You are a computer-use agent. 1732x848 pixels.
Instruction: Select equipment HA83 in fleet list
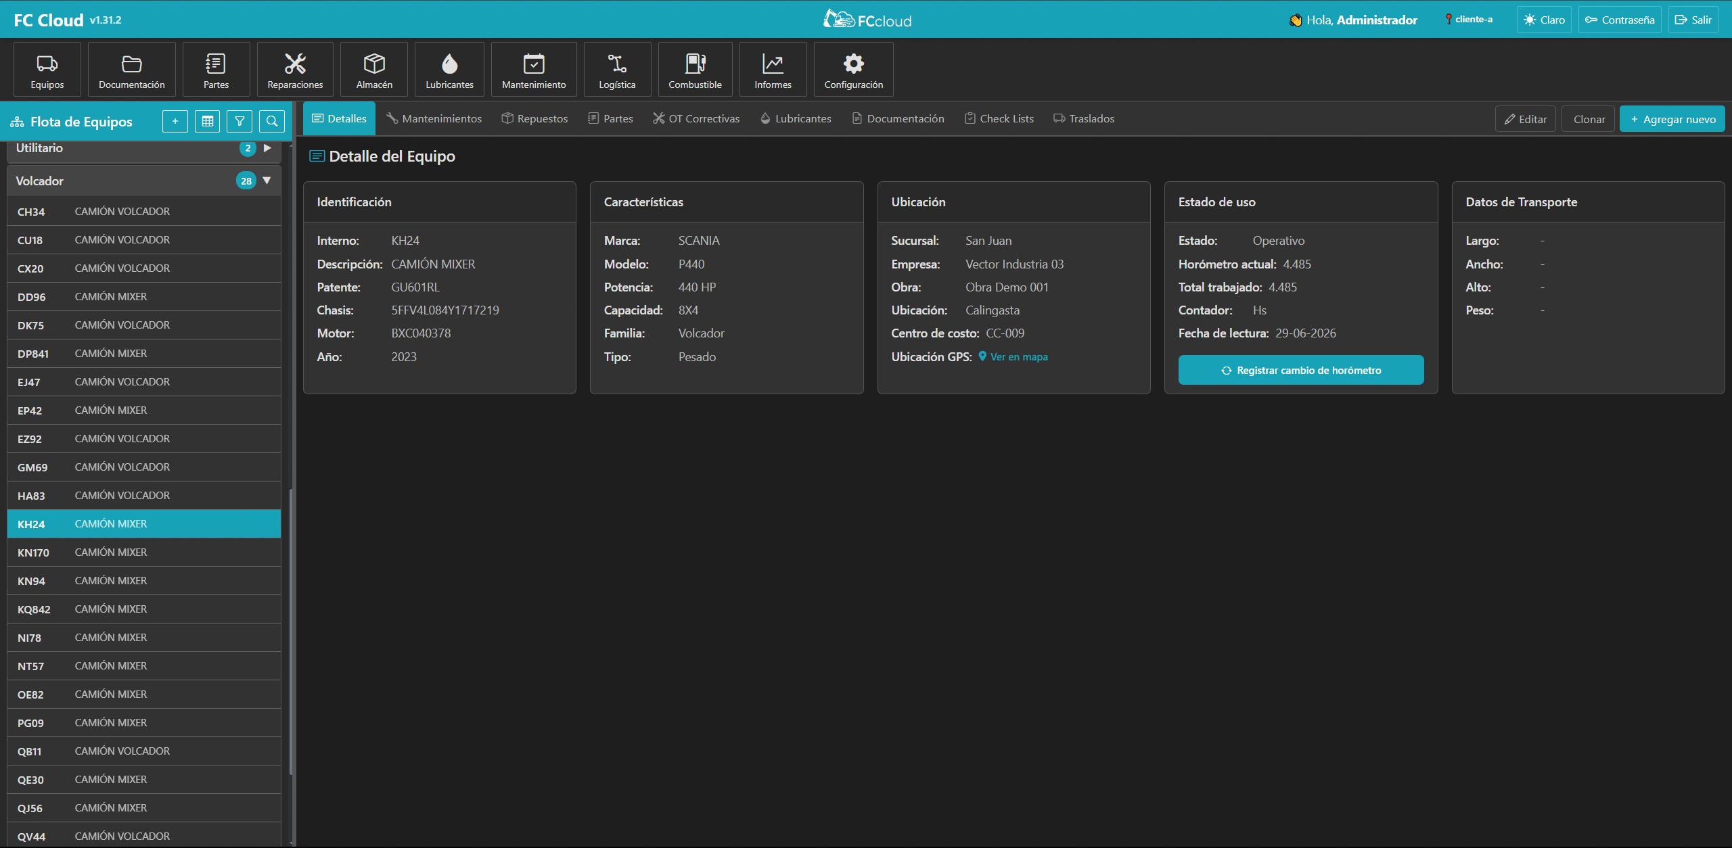[143, 496]
